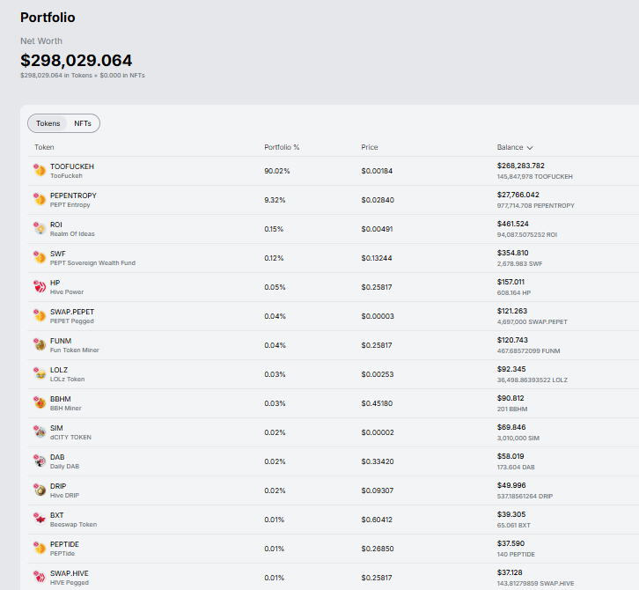Click the Realm Of Ideas subtitle
This screenshot has width=639, height=590.
tap(72, 233)
